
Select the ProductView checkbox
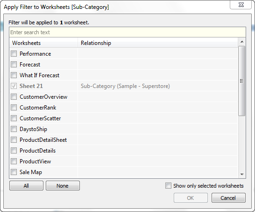tap(14, 161)
